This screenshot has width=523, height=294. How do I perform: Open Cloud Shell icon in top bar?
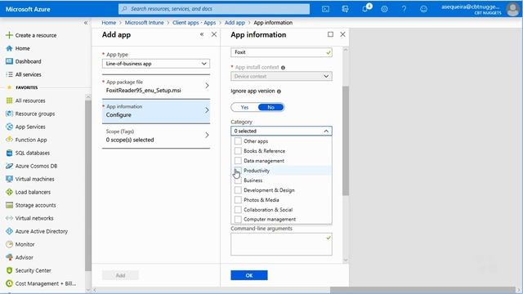325,9
